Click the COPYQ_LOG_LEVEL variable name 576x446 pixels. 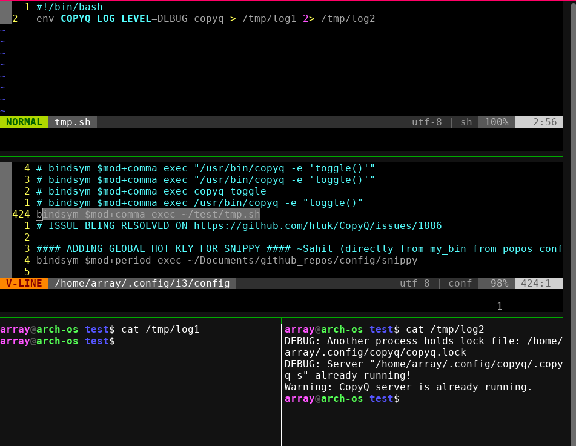[106, 18]
